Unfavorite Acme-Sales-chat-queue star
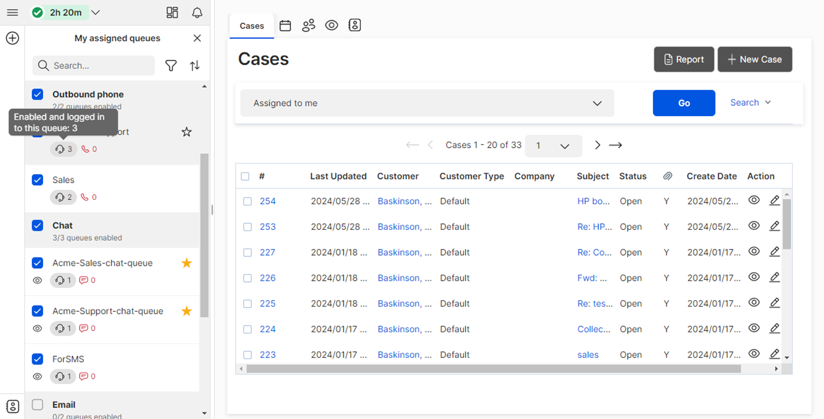824x419 pixels. [x=187, y=263]
